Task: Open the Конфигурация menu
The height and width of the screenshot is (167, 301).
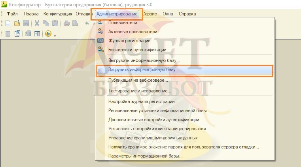Action: 58,14
